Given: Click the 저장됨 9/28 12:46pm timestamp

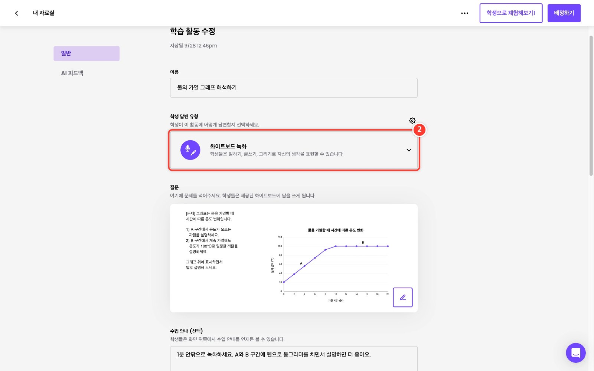Looking at the screenshot, I should [193, 46].
